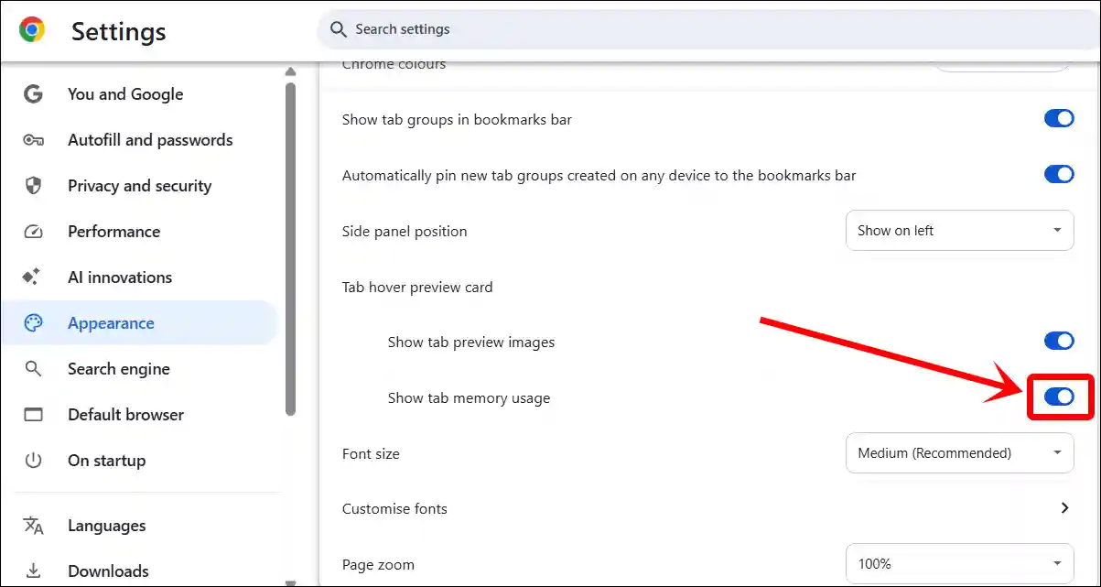Screen dimensions: 1101x587
Task: Click the power icon for On startup
Action: pyautogui.click(x=34, y=461)
